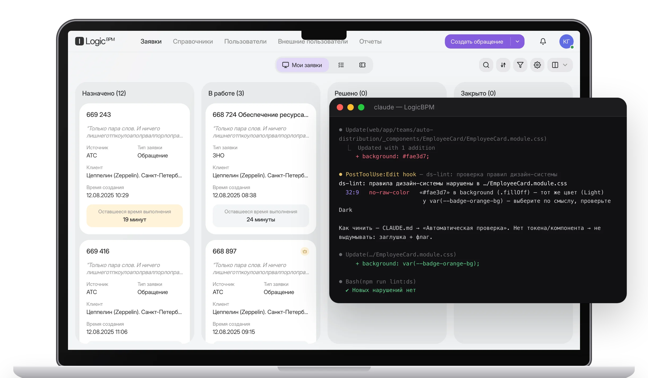Click ЗНО request type value
The image size is (648, 378).
pyautogui.click(x=218, y=156)
